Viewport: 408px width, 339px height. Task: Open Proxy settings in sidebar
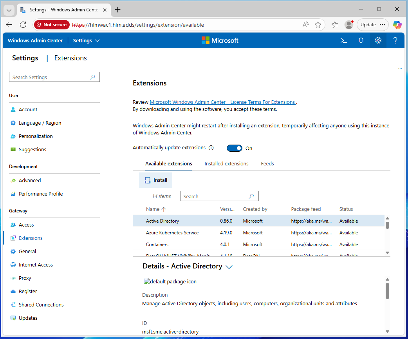pyautogui.click(x=25, y=278)
